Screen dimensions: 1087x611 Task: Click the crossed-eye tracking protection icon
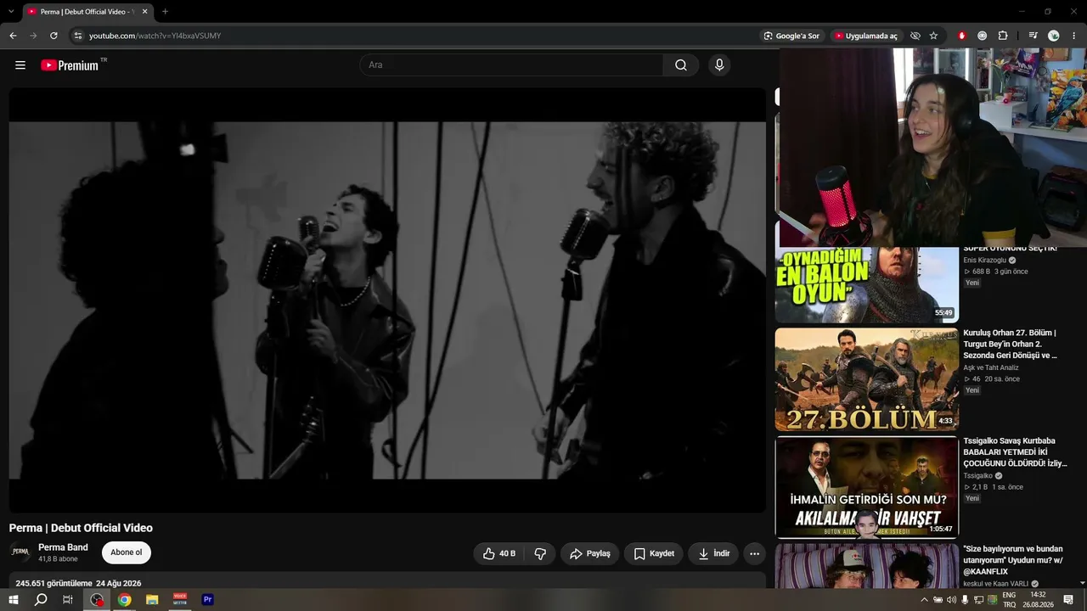pyautogui.click(x=915, y=36)
